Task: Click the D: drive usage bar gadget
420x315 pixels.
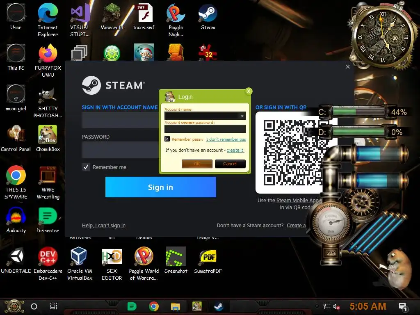Action: [358, 132]
